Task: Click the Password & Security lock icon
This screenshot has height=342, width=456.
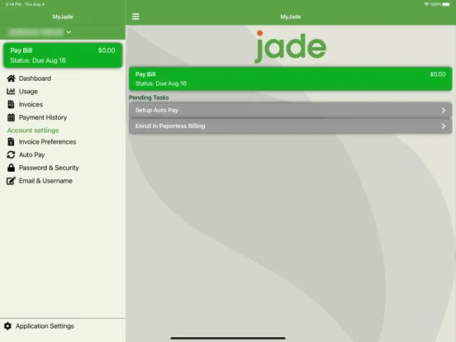Action: 11,168
